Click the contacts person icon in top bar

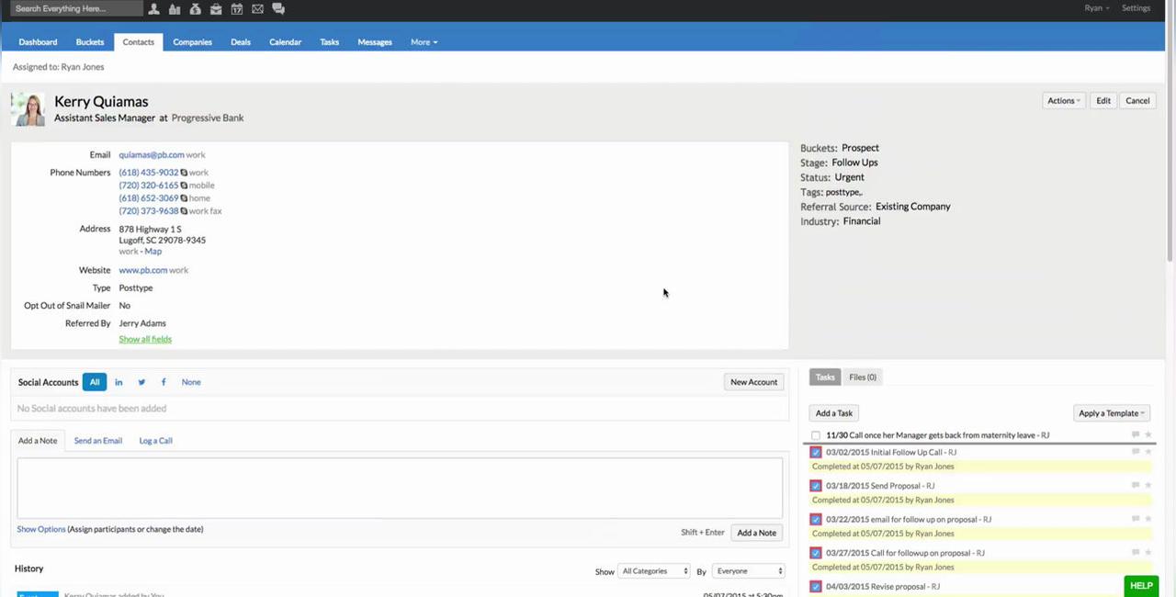(153, 9)
